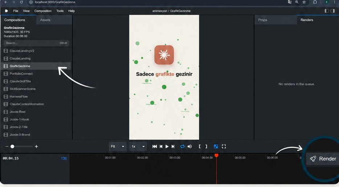The image size is (339, 187).
Task: Toggle the transparency checkerboard background
Action: coord(216,146)
